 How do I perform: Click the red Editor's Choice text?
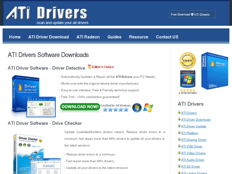103,67
